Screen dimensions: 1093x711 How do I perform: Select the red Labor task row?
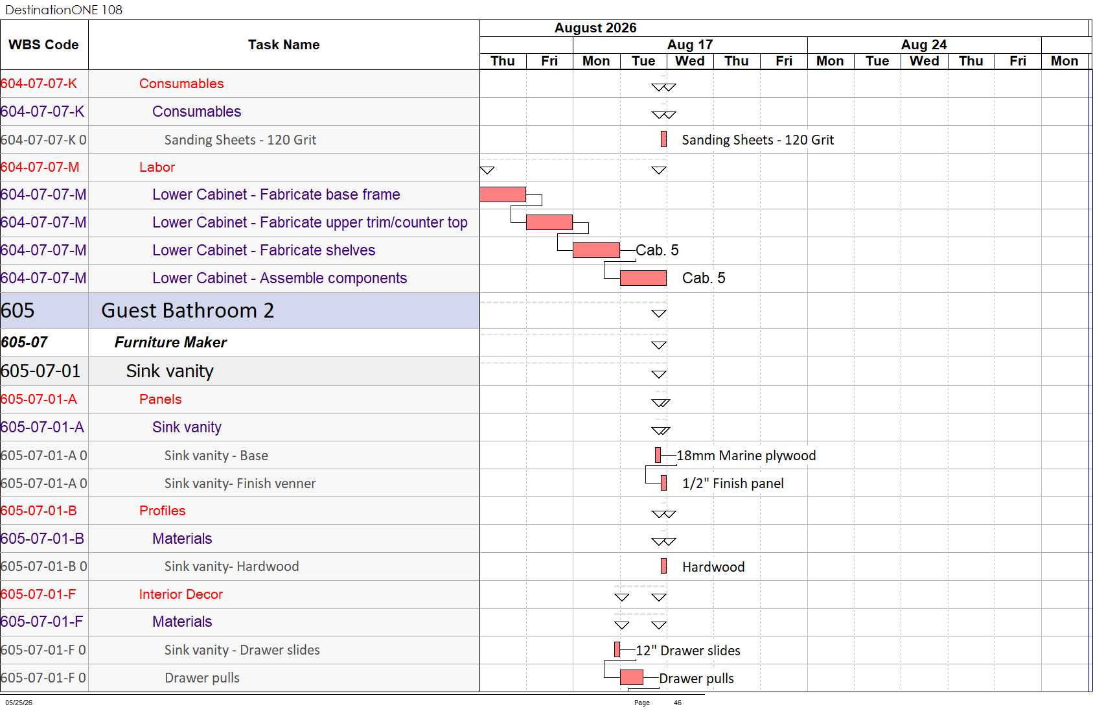pyautogui.click(x=240, y=167)
